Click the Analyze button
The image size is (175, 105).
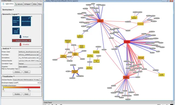[x=17, y=72]
